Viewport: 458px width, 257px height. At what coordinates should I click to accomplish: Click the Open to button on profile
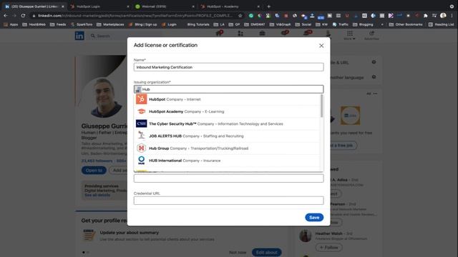(x=94, y=170)
